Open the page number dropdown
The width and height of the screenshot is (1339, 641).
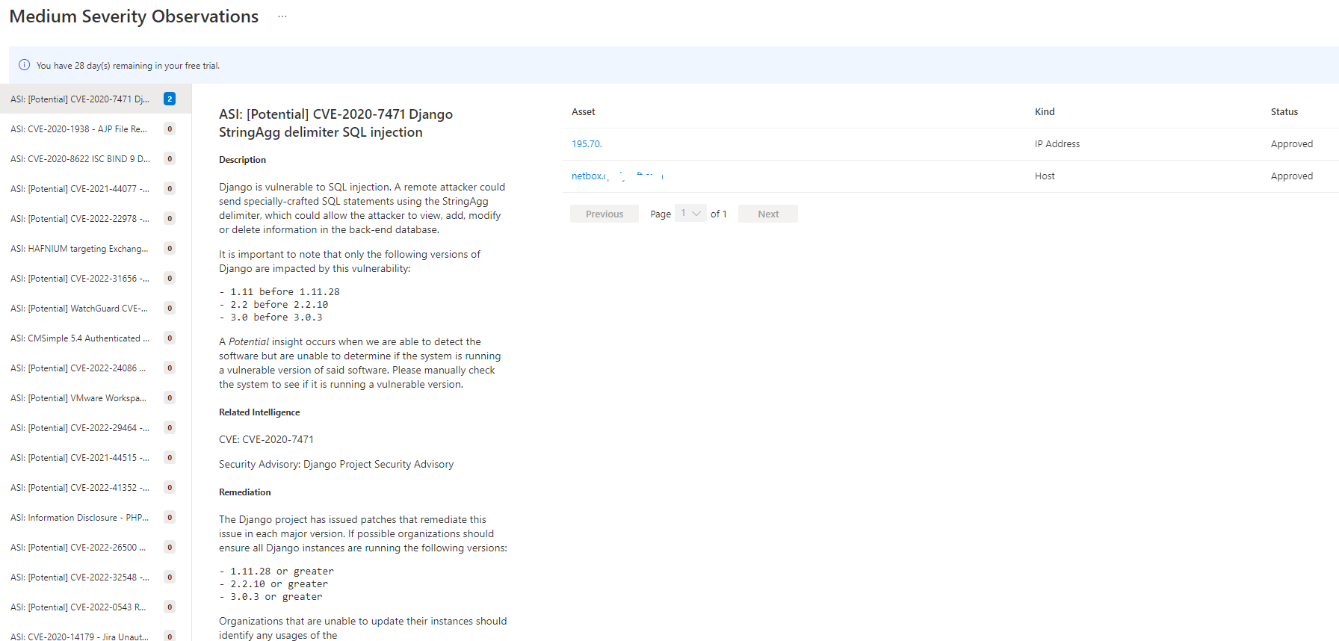(x=690, y=214)
